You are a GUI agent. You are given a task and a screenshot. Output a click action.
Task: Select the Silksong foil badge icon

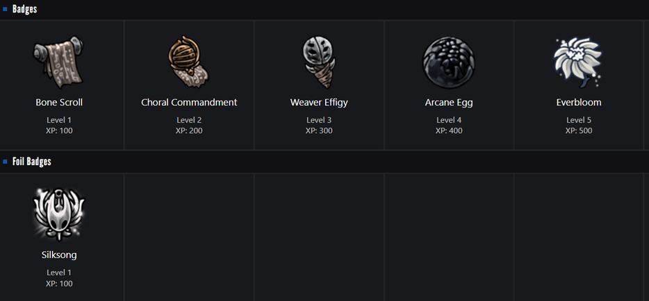[59, 214]
